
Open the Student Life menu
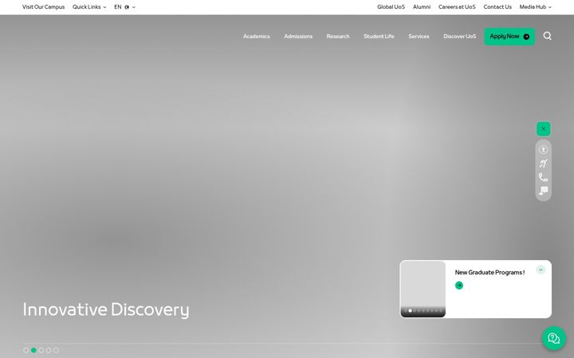(x=379, y=36)
